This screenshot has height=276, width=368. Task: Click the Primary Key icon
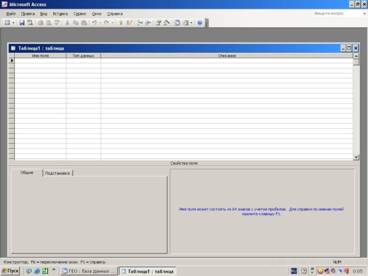pos(121,23)
